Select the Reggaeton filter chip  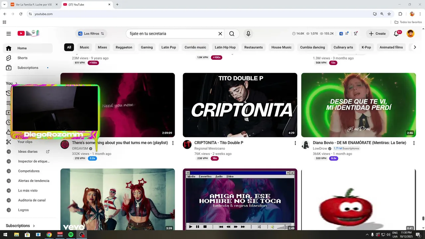124,47
